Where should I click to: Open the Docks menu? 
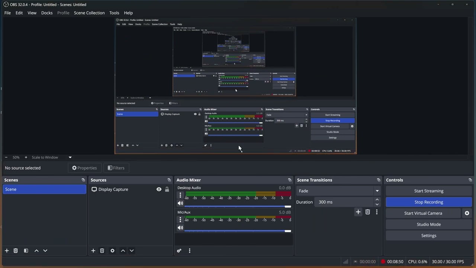click(47, 13)
